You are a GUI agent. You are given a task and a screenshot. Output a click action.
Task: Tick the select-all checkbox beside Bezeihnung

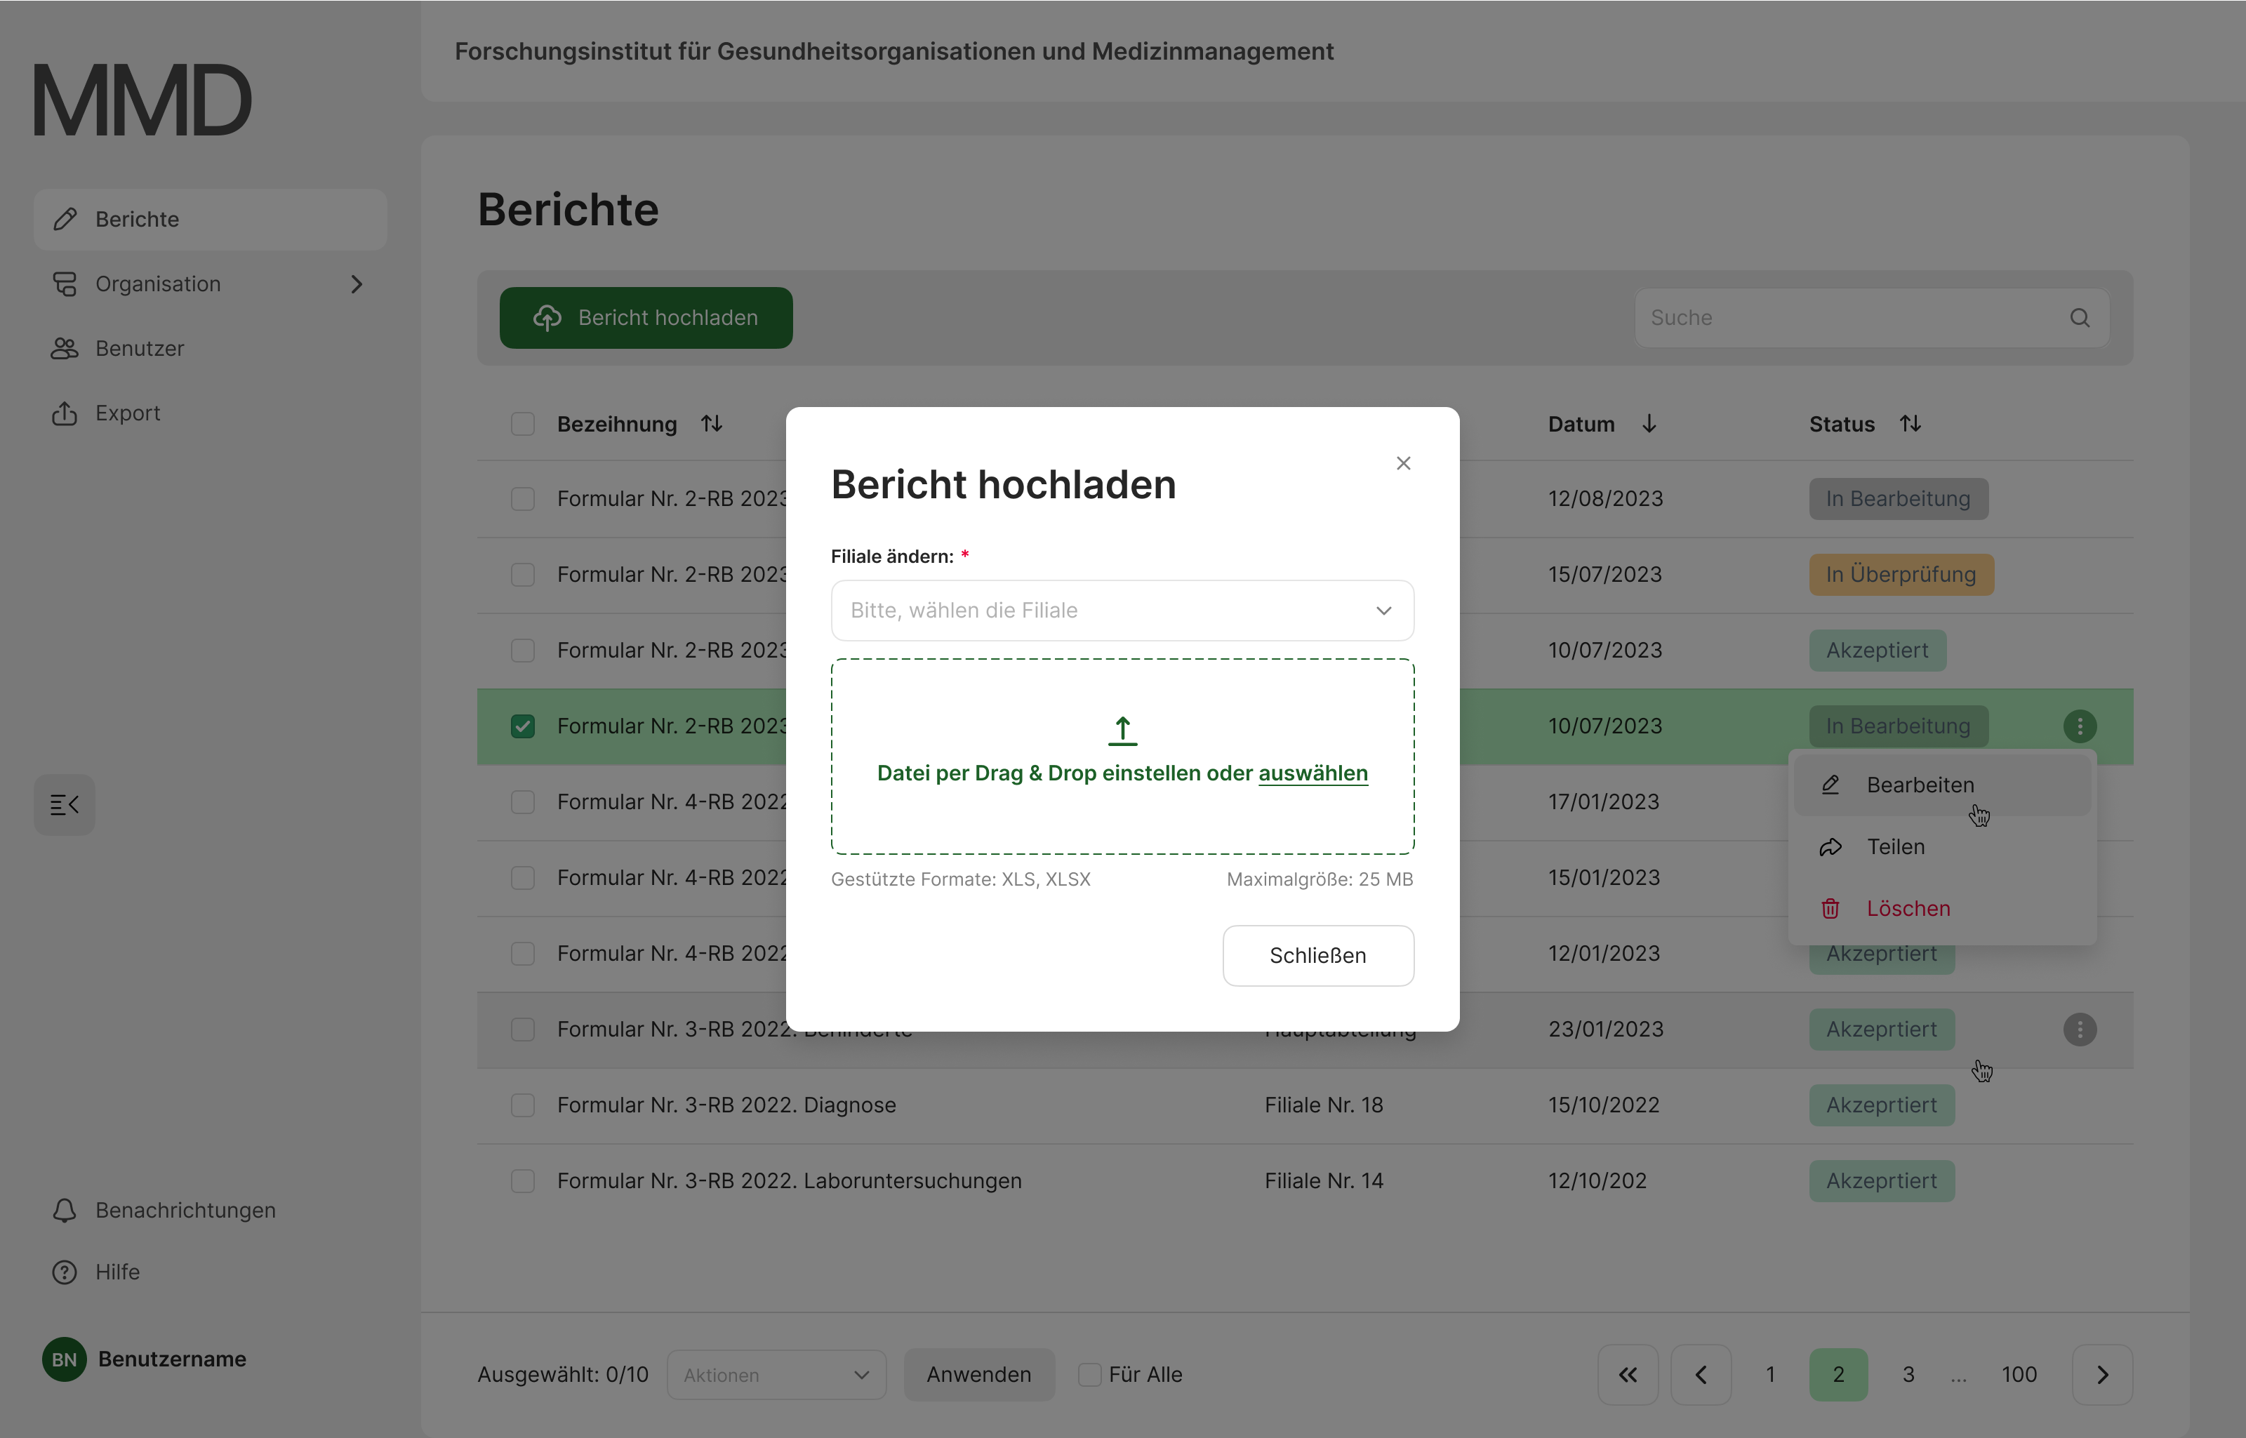tap(523, 424)
